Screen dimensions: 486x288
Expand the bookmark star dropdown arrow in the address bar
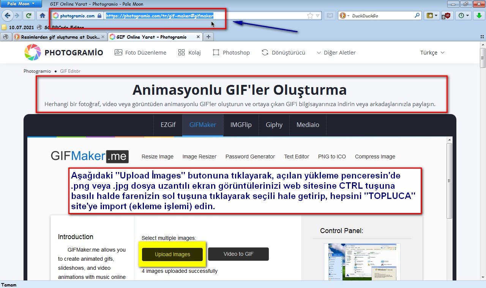click(318, 16)
